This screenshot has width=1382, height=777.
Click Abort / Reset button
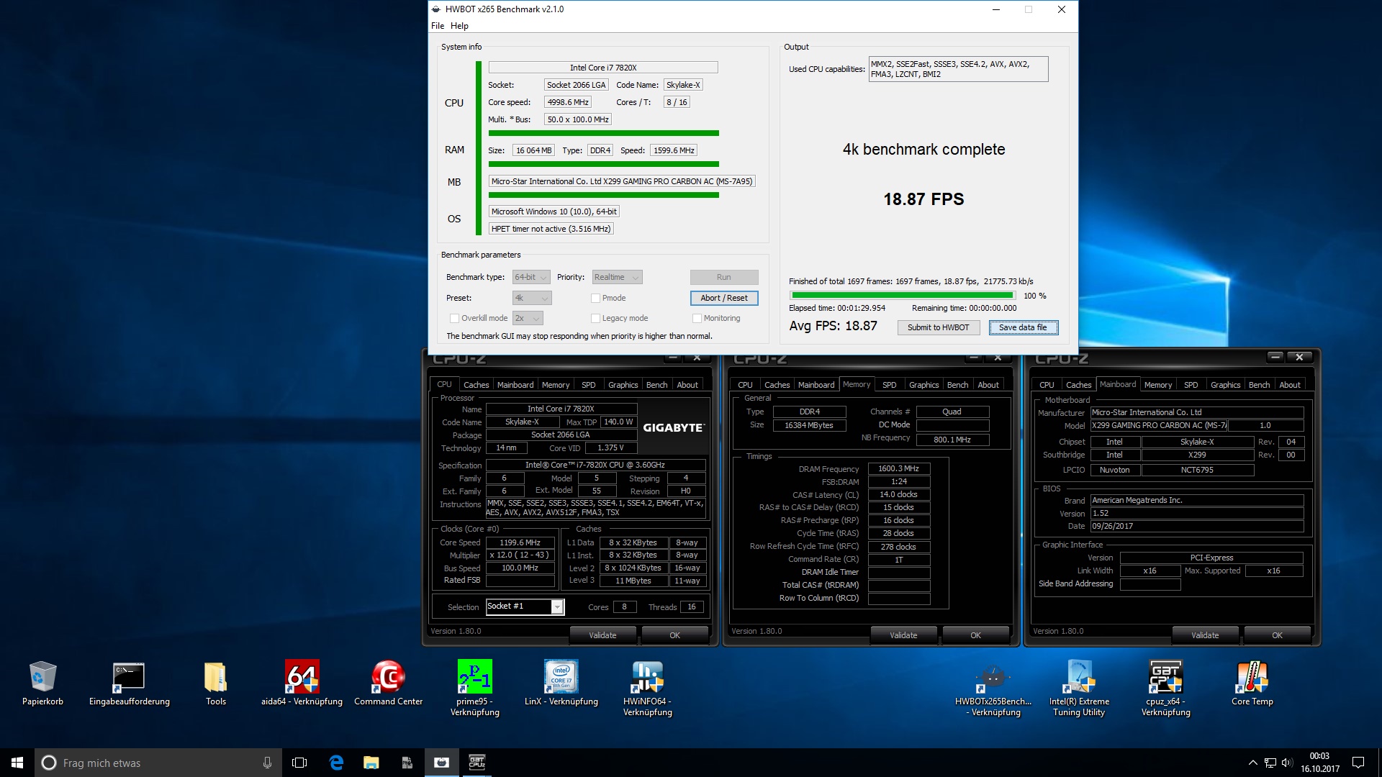point(723,298)
